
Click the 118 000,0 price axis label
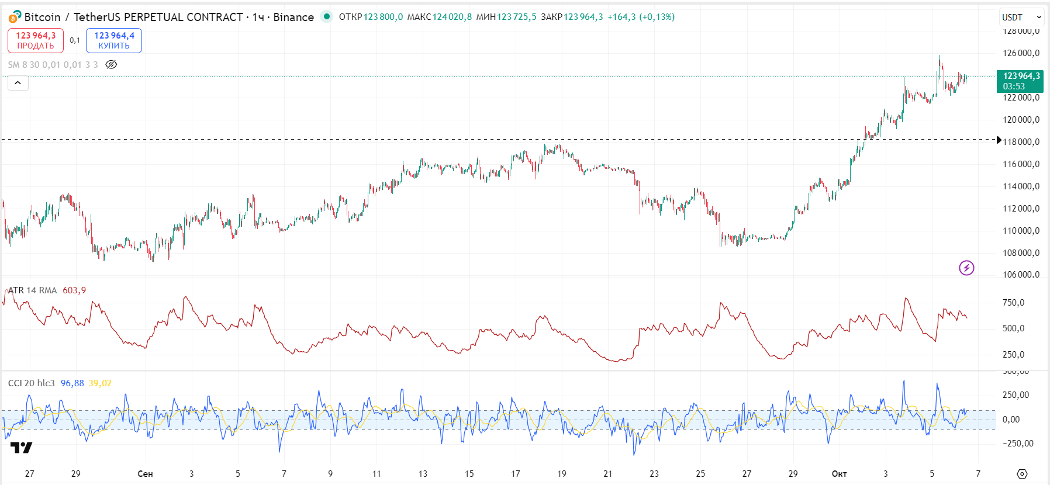tap(1021, 142)
